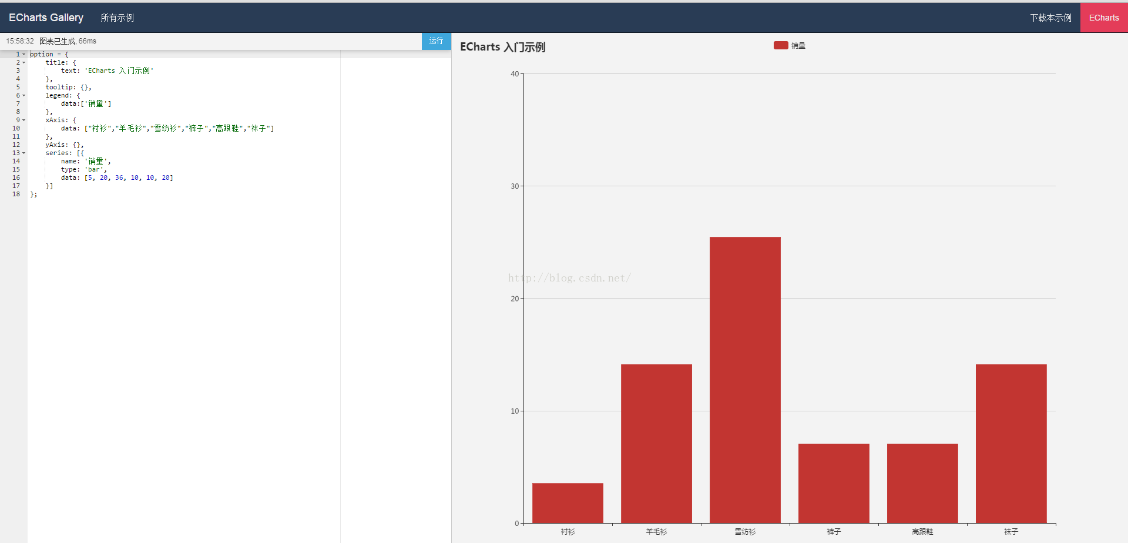Click the 袜子 x-axis label
1128x543 pixels.
[x=1011, y=532]
